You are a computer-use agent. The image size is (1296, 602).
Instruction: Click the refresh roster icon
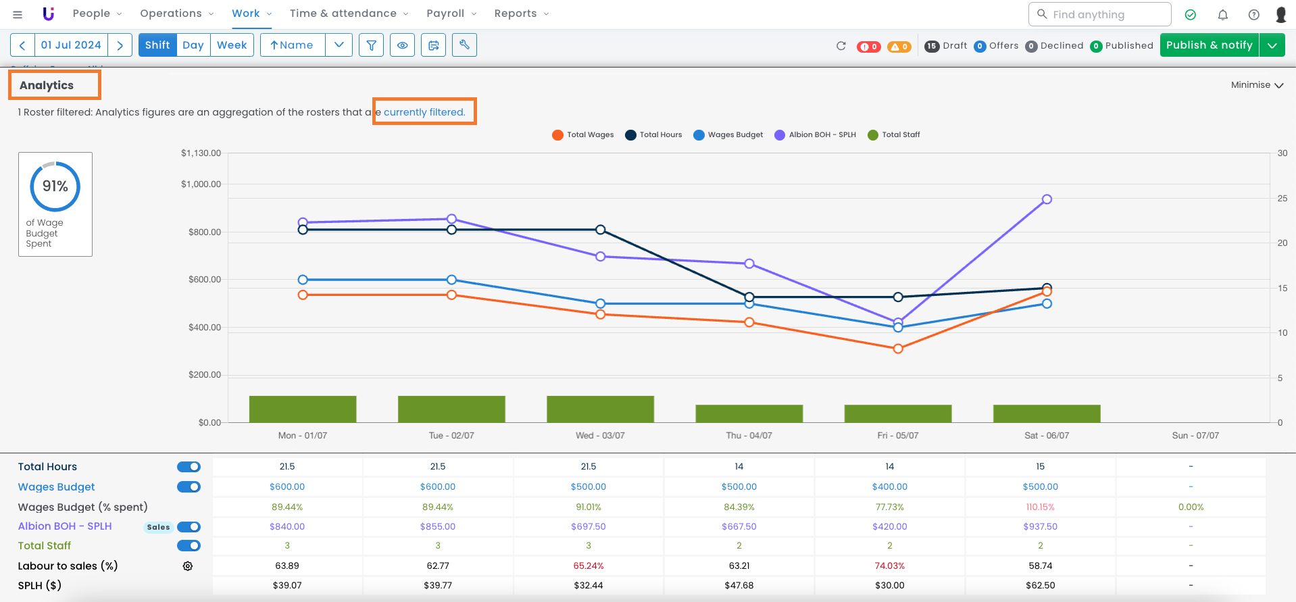click(841, 46)
